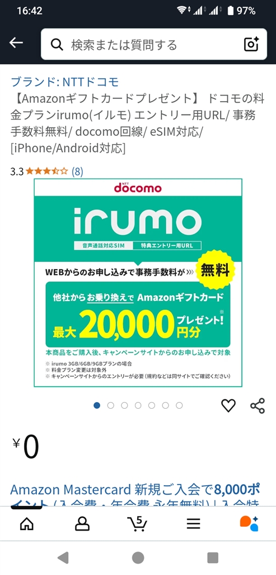Select the fourth image carousel dot
This screenshot has height=575, width=276.
click(138, 405)
